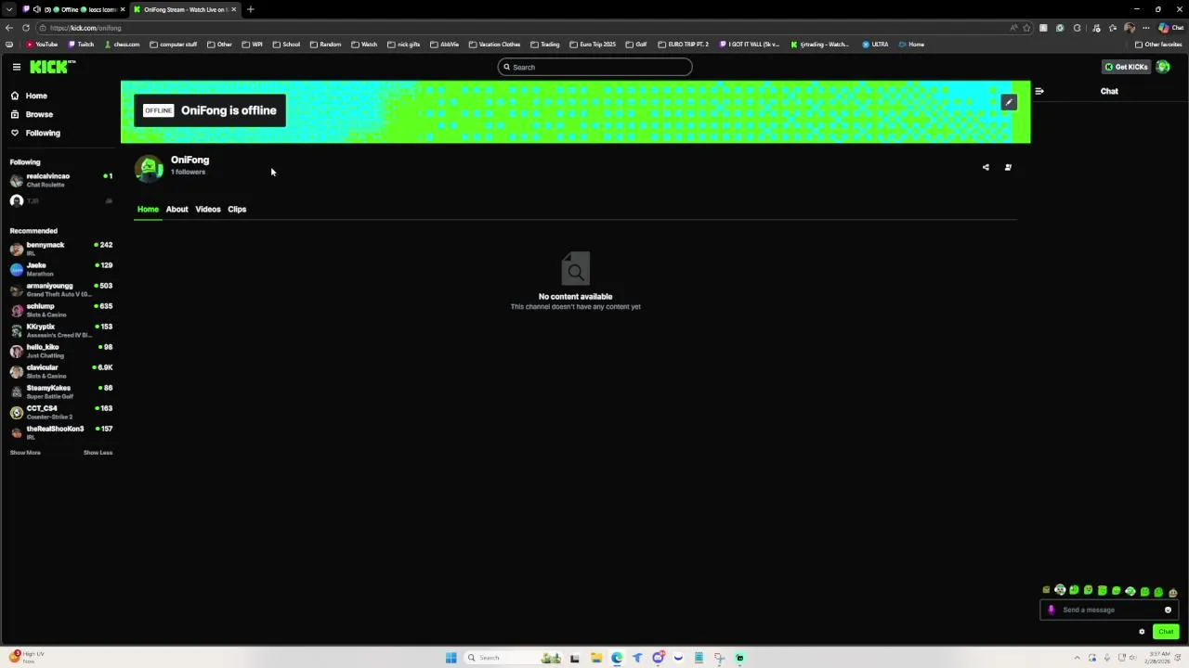Click the purple icon left of the chat input
This screenshot has height=668, width=1189.
pyautogui.click(x=1051, y=610)
